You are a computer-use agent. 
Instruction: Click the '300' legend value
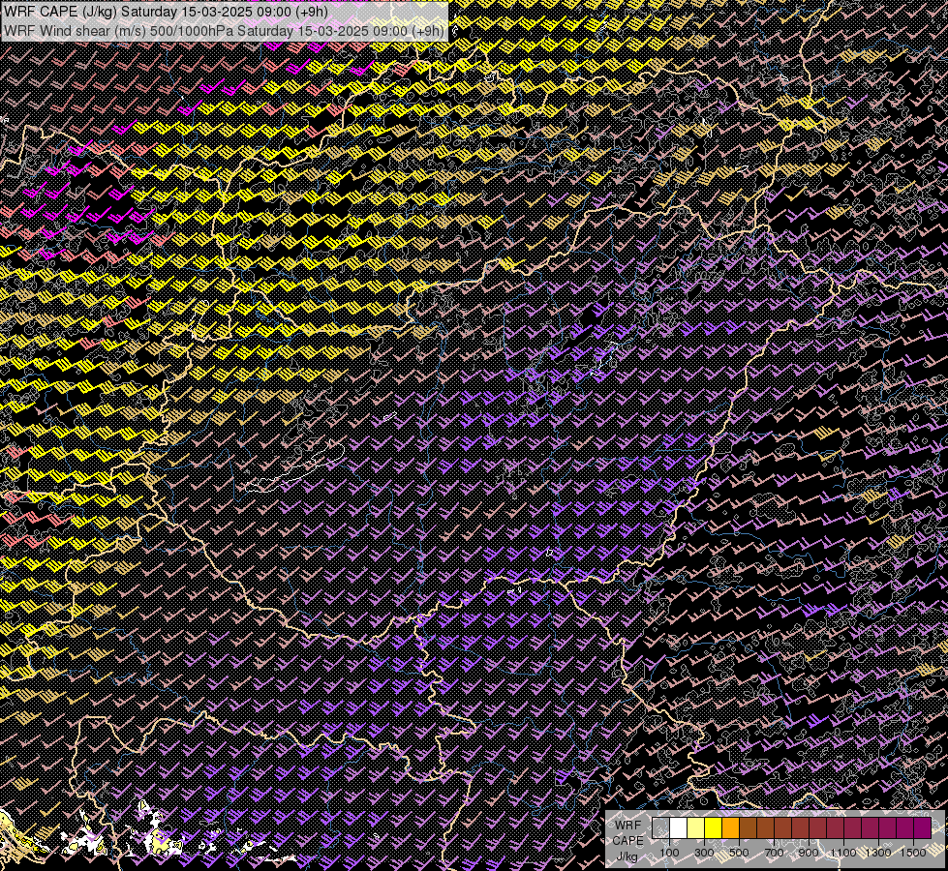coord(704,853)
